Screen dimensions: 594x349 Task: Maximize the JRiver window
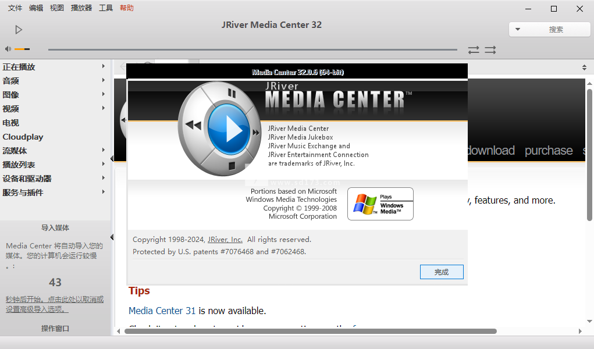(x=554, y=9)
